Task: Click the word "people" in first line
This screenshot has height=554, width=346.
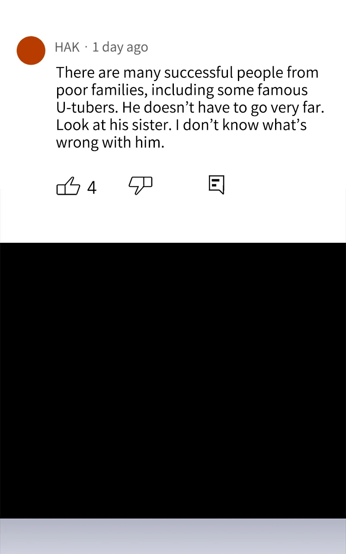Action: [259, 72]
